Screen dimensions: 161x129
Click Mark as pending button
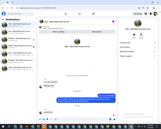click(x=59, y=32)
